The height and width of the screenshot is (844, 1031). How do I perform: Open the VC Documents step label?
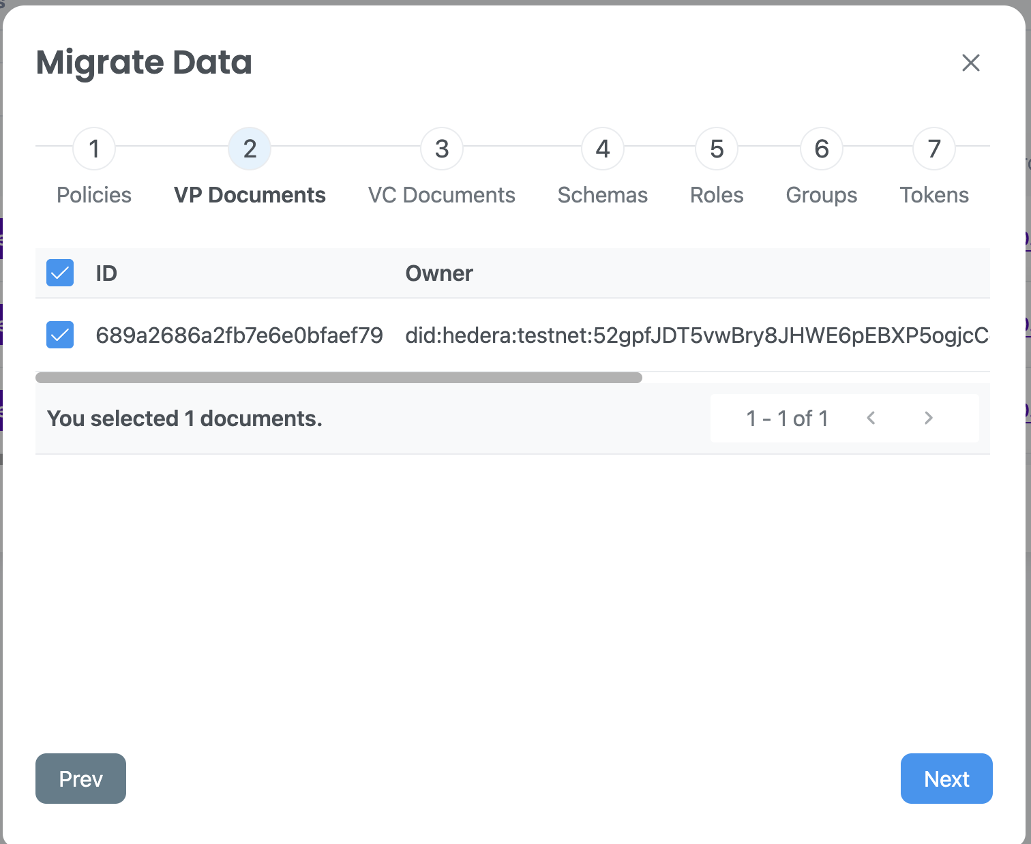tap(442, 195)
